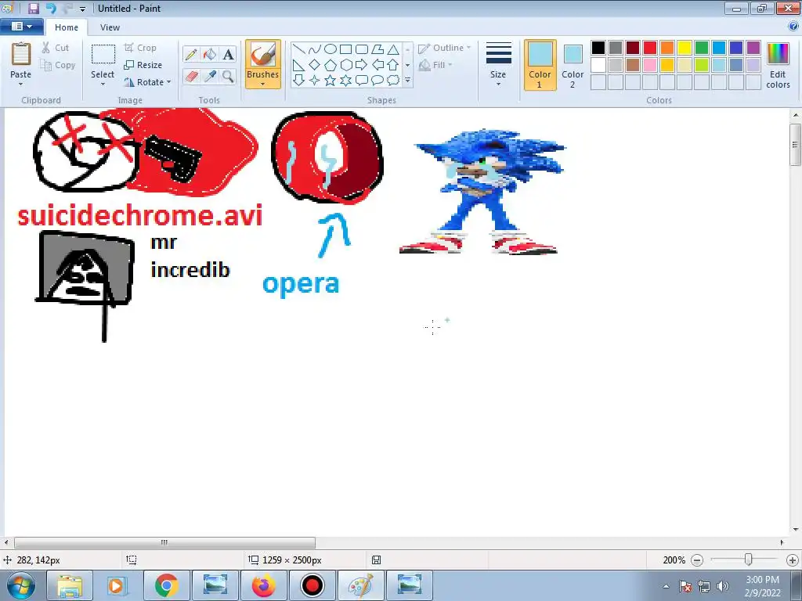Choose the Line shape
The image size is (802, 601).
click(298, 49)
